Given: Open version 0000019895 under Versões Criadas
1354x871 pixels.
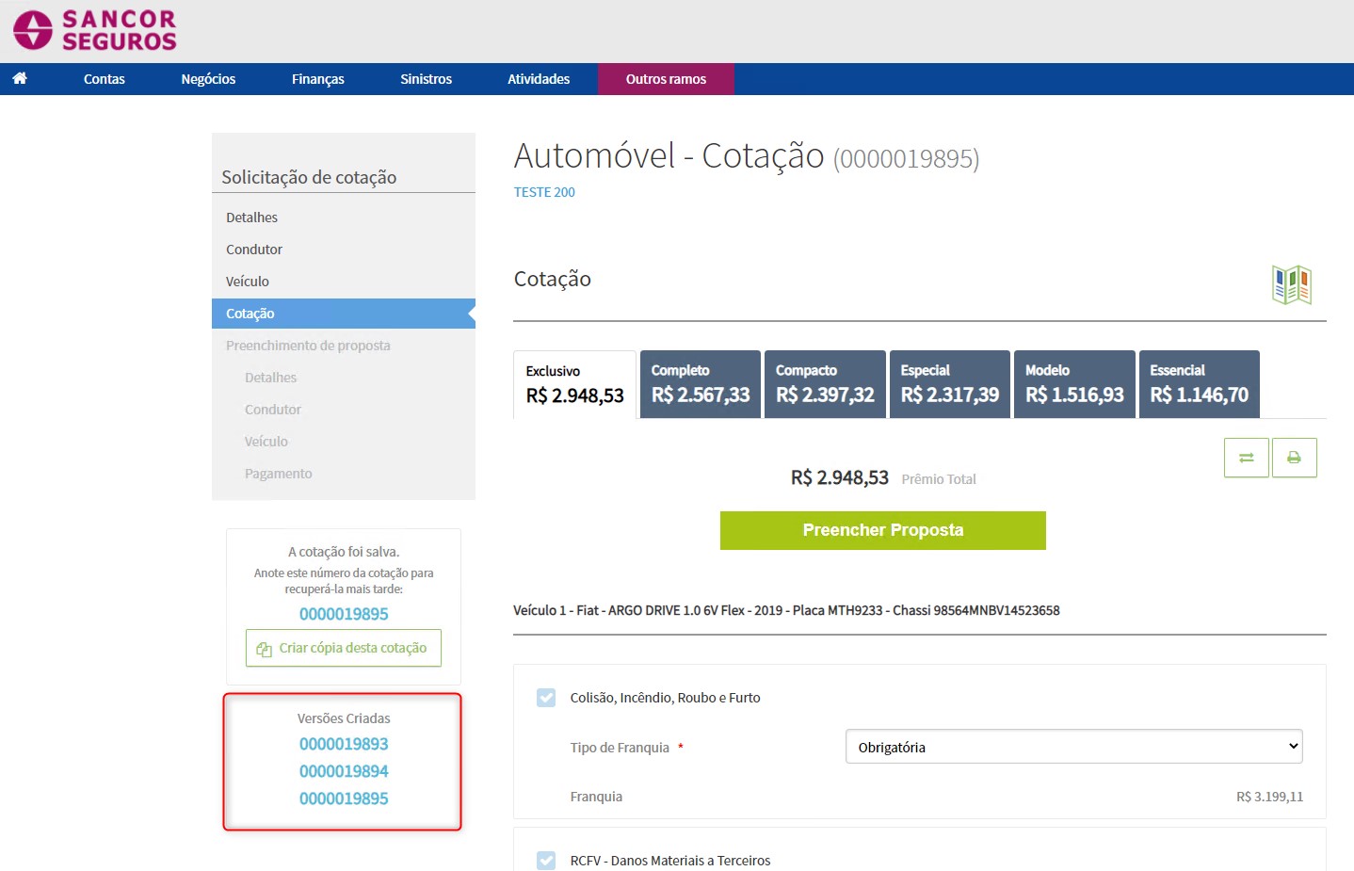Looking at the screenshot, I should tap(344, 798).
